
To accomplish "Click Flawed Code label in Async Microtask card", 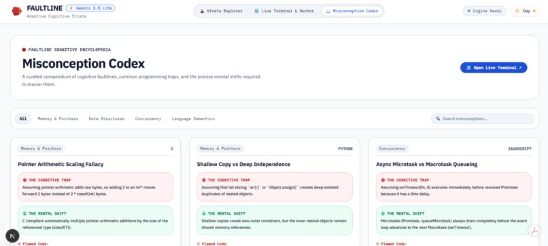I will 392,244.
